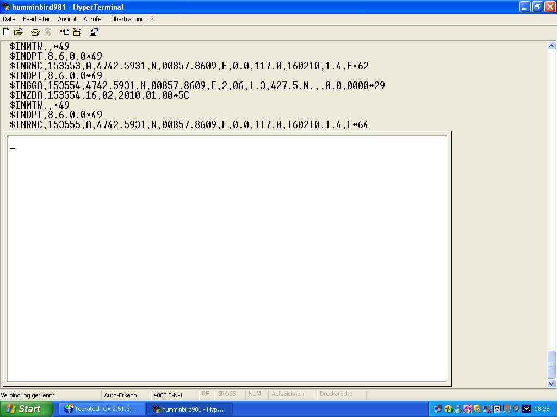Viewport: 557px width, 417px height.
Task: Open the Anrufen menu
Action: (94, 19)
